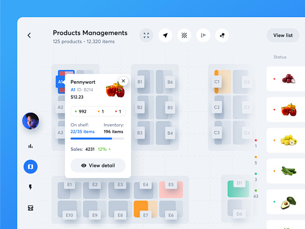The width and height of the screenshot is (305, 229).
Task: Click the 22/35 items link
Action: point(83,132)
